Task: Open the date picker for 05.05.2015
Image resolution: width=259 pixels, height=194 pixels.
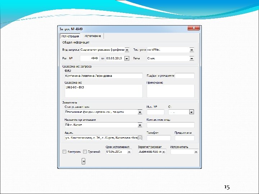Action: pos(127,59)
